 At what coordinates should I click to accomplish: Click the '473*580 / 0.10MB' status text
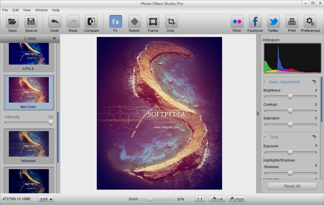(x=16, y=199)
